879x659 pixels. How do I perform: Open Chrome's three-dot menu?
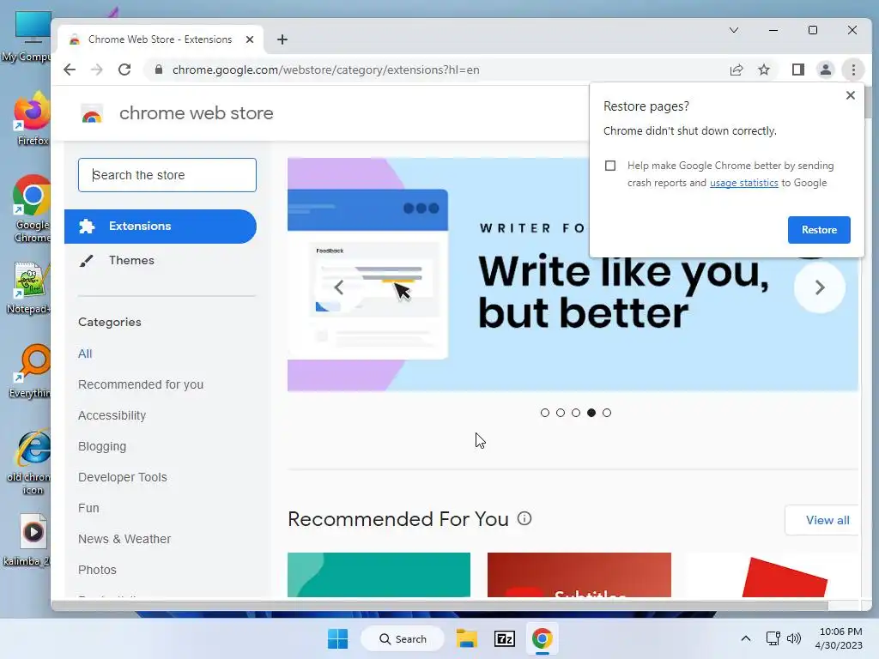point(853,70)
